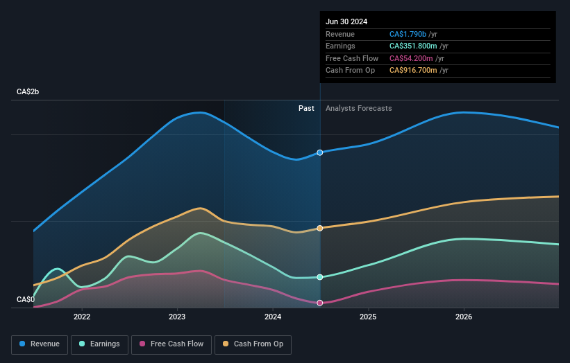Viewport: 570px width, 363px height.
Task: Click the 2025 x-axis label
Action: (368, 317)
